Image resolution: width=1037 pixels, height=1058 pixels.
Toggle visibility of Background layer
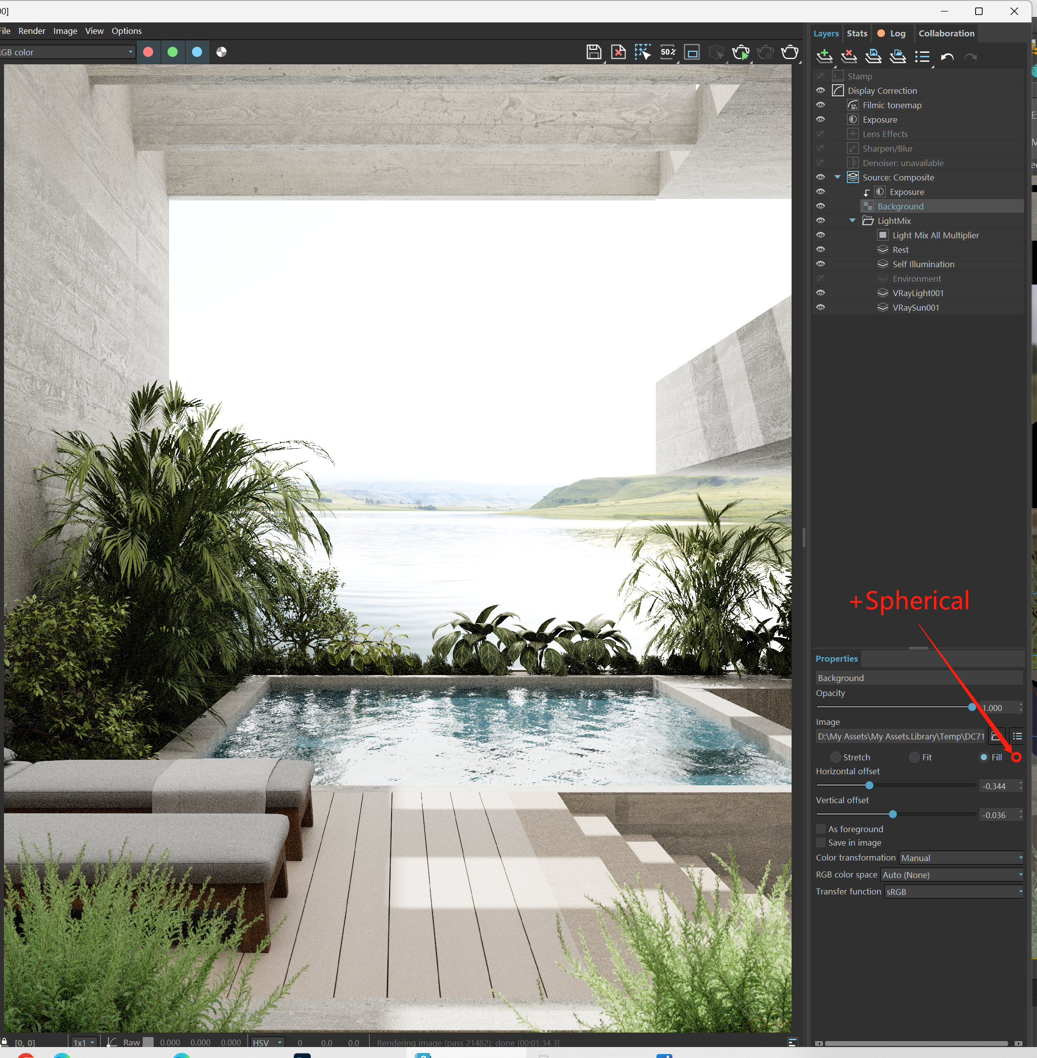coord(822,206)
